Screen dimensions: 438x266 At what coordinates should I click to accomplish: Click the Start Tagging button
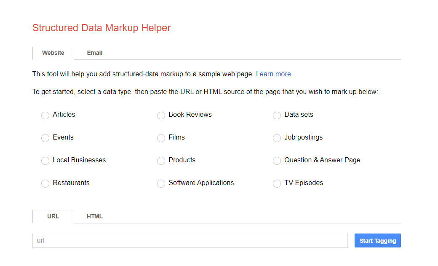tap(377, 241)
